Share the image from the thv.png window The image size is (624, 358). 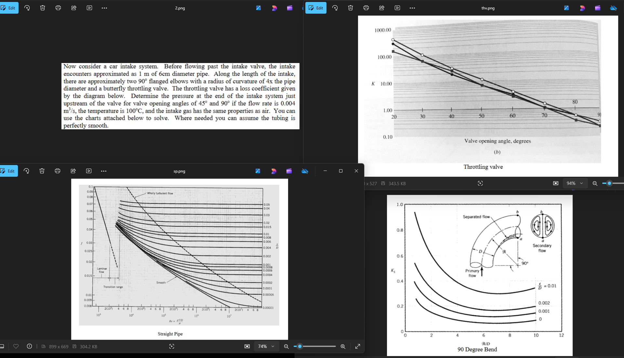coord(382,8)
